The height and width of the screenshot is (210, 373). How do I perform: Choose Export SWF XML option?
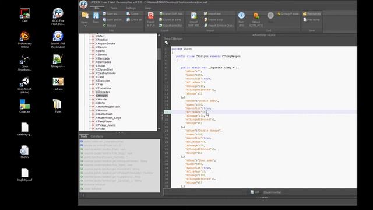tap(171, 14)
